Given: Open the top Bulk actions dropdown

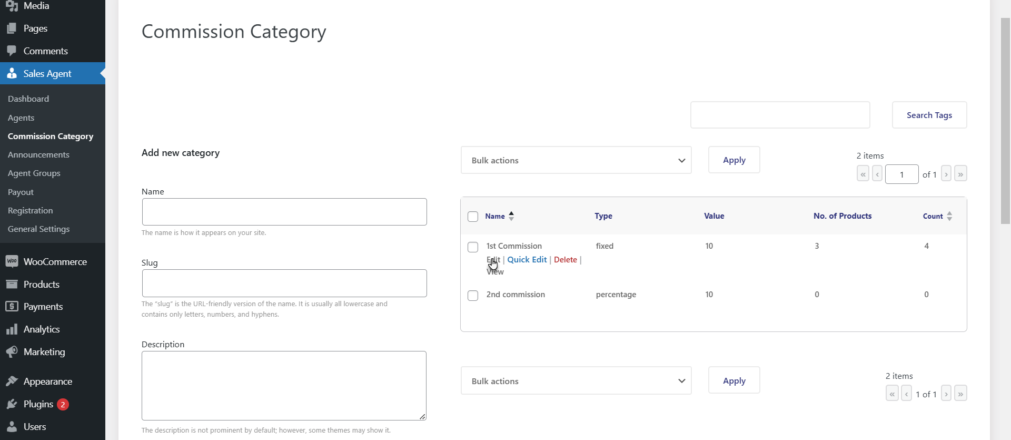Looking at the screenshot, I should click(x=576, y=160).
